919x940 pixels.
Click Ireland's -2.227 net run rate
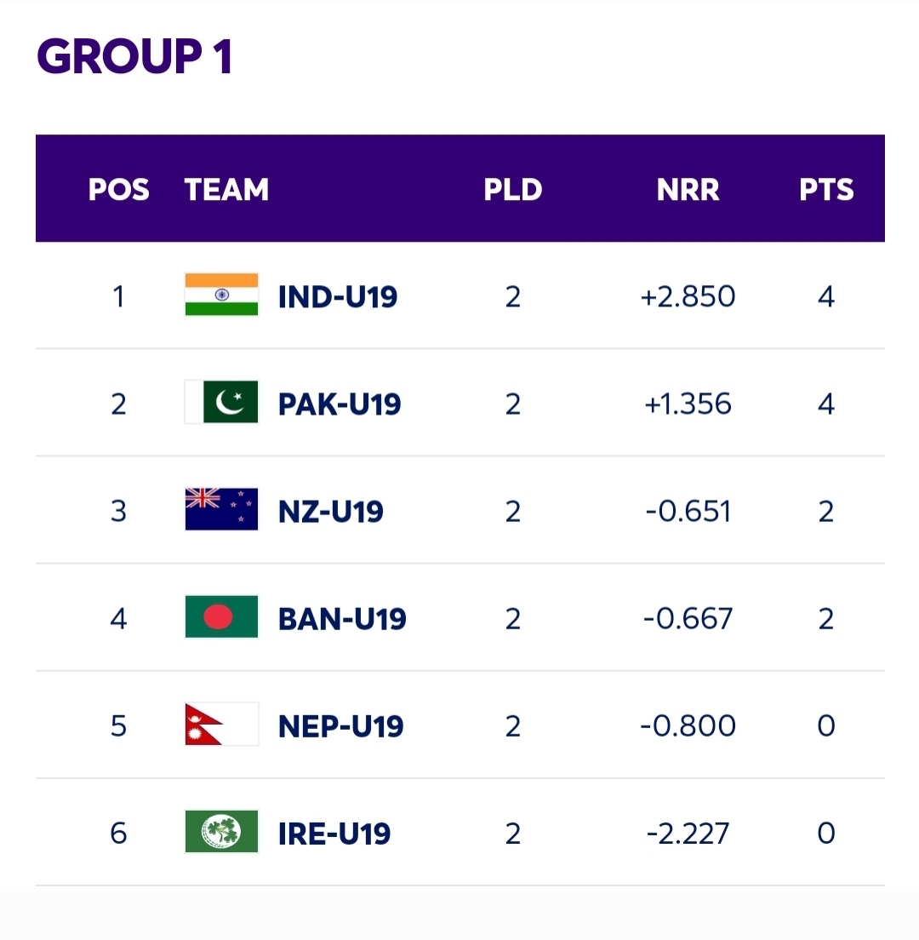point(688,834)
